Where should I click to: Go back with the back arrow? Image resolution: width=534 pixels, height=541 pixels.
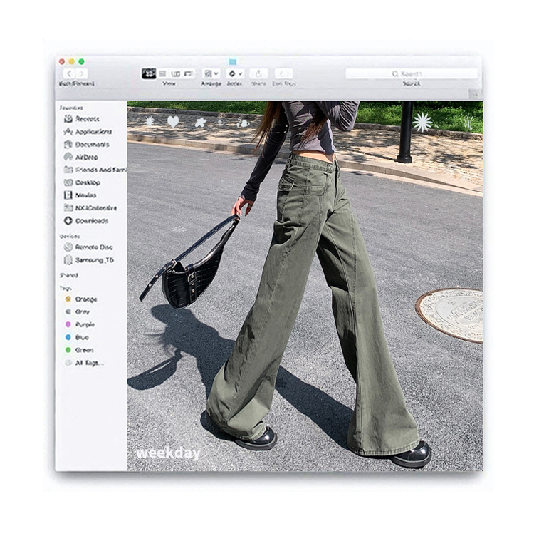[x=69, y=73]
